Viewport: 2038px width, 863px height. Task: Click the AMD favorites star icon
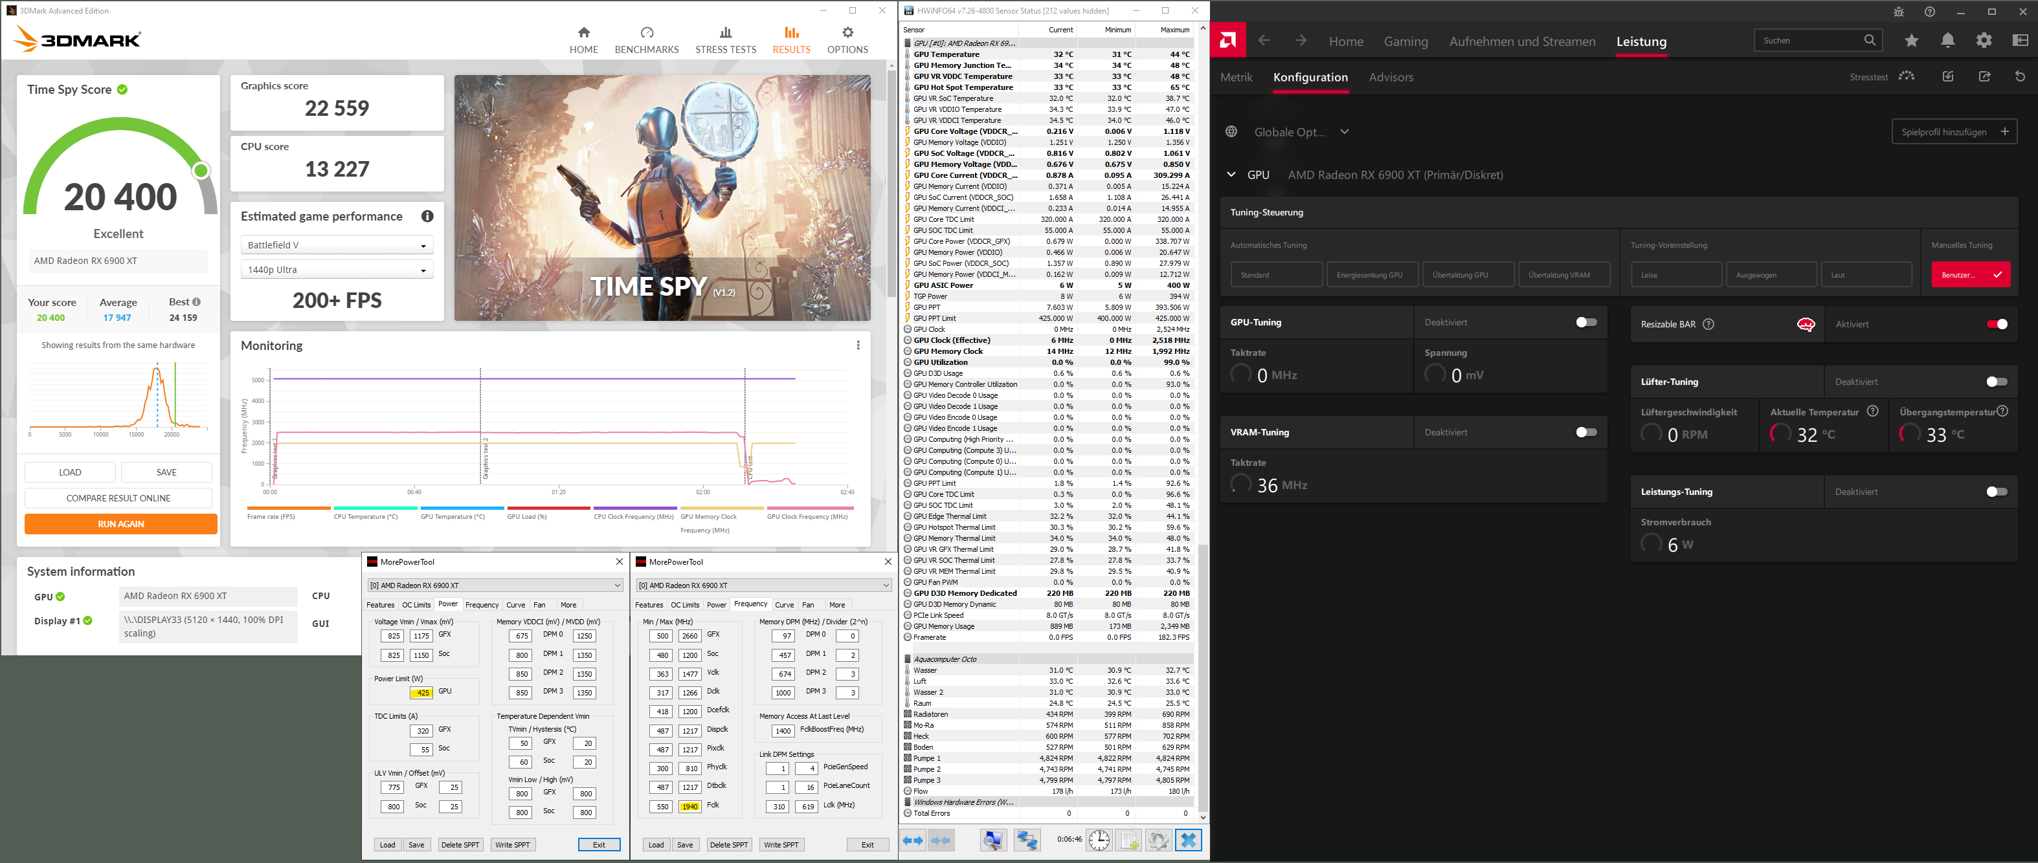click(1911, 40)
